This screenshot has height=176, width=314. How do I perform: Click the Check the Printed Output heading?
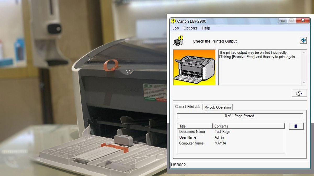[215, 41]
